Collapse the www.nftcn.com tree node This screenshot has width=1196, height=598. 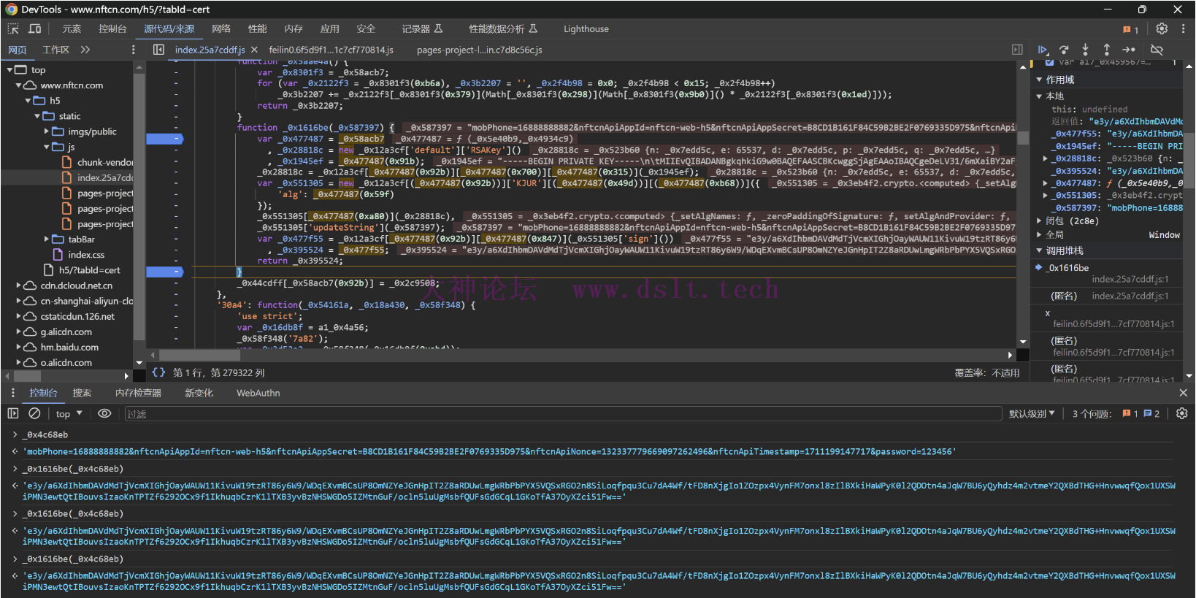coord(18,85)
